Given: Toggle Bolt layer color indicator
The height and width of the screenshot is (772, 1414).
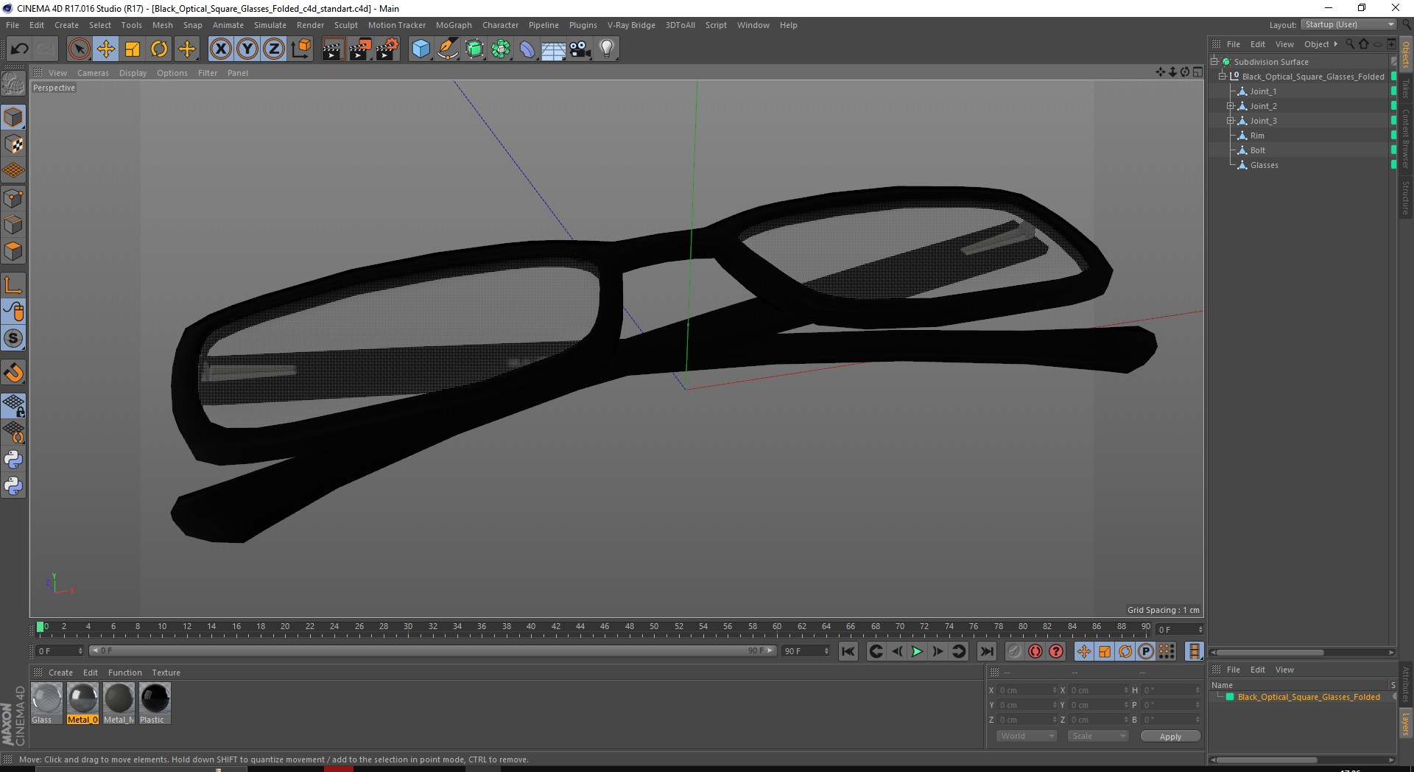Looking at the screenshot, I should [x=1393, y=150].
